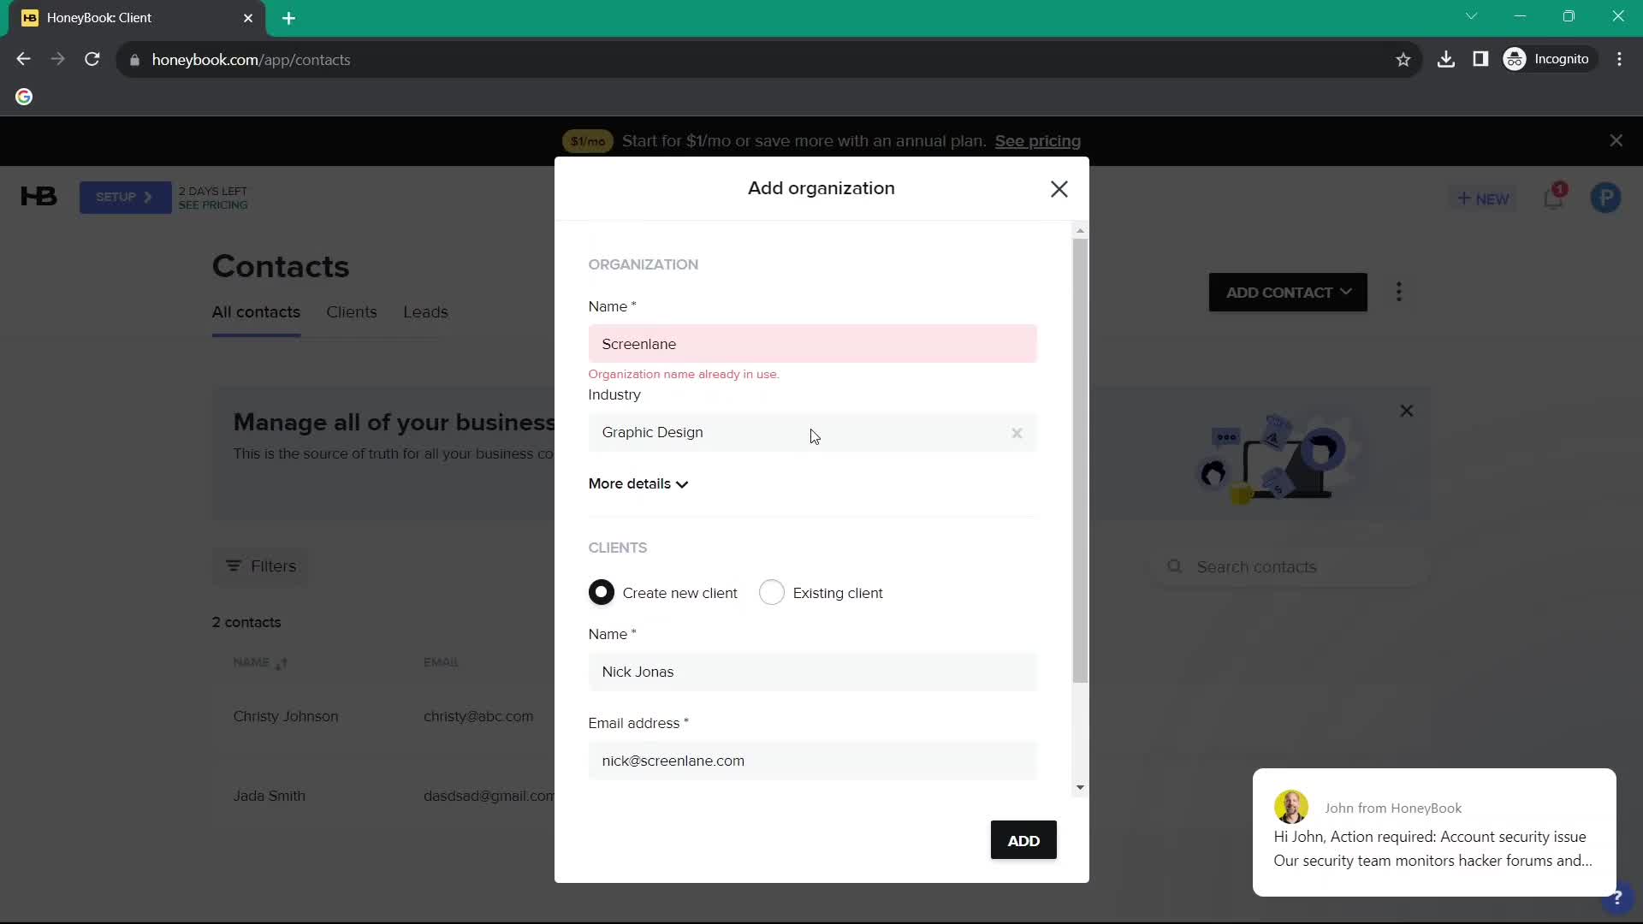Screen dimensions: 1643x924
Task: Bookmark this page with star icon
Action: coord(1403,60)
